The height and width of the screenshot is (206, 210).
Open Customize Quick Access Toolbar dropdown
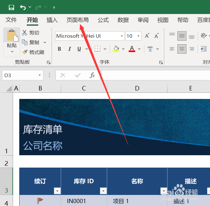point(54,7)
